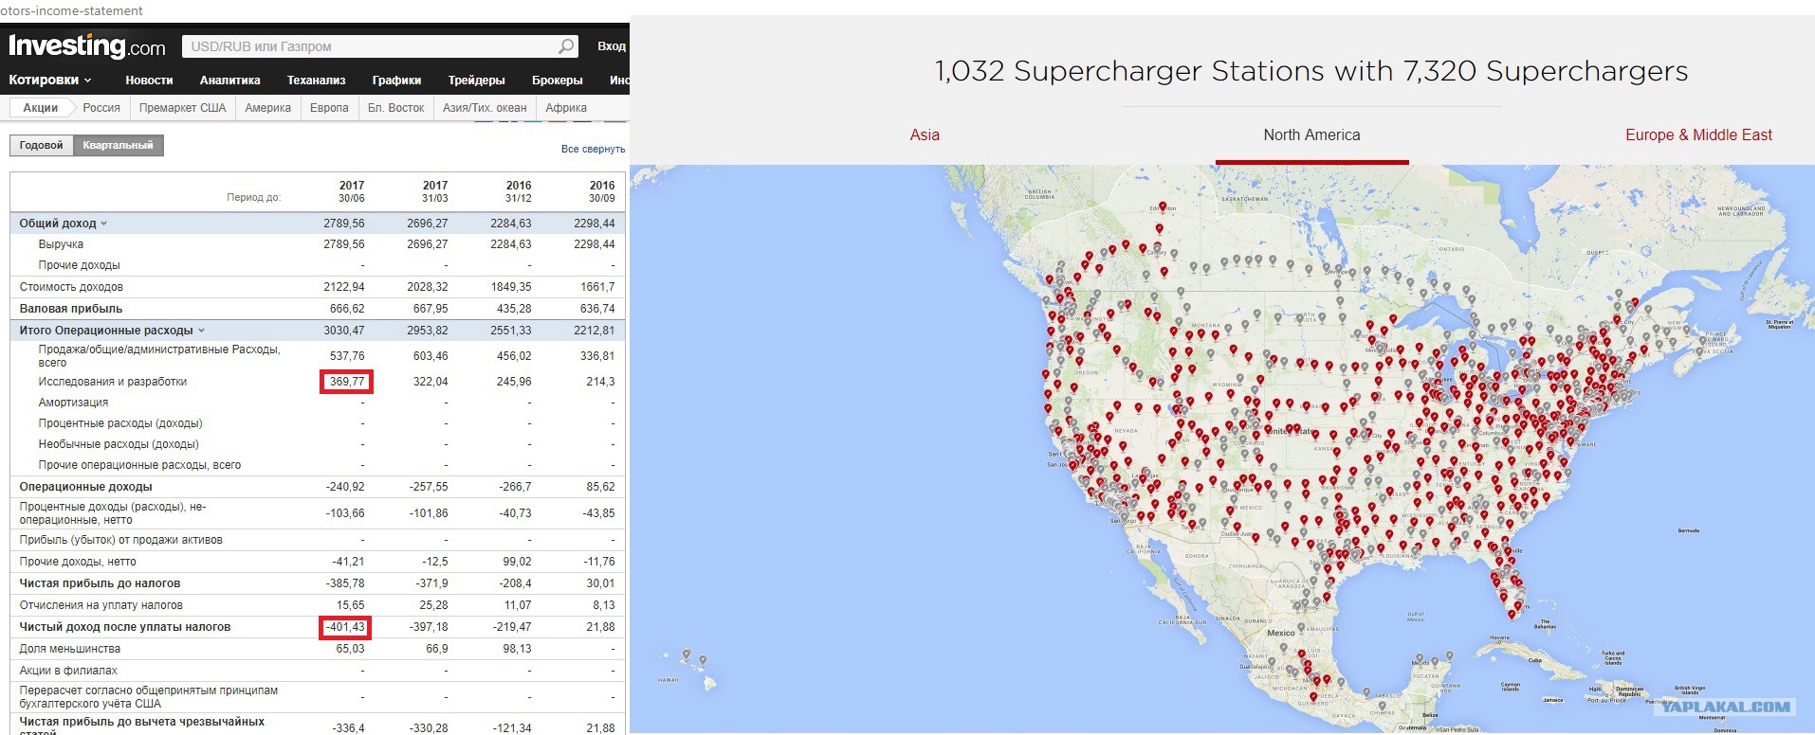The image size is (1815, 735).
Task: Switch to Азия/Тих. океан tab
Action: [485, 108]
